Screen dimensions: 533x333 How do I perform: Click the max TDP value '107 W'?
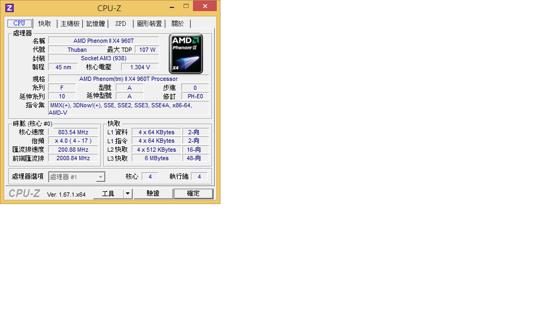(x=147, y=50)
